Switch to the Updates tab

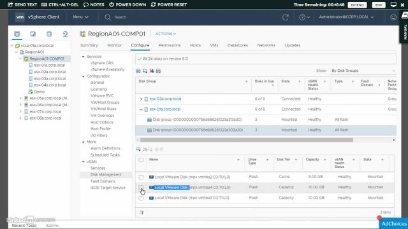[x=292, y=45]
